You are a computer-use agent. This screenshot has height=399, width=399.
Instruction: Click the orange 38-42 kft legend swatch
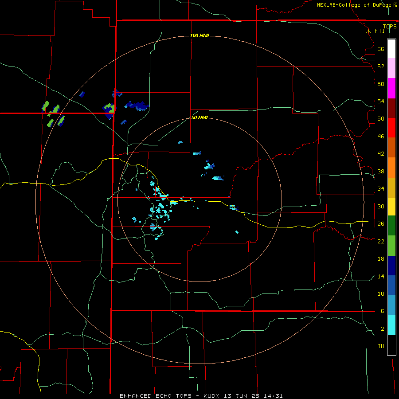pos(391,168)
